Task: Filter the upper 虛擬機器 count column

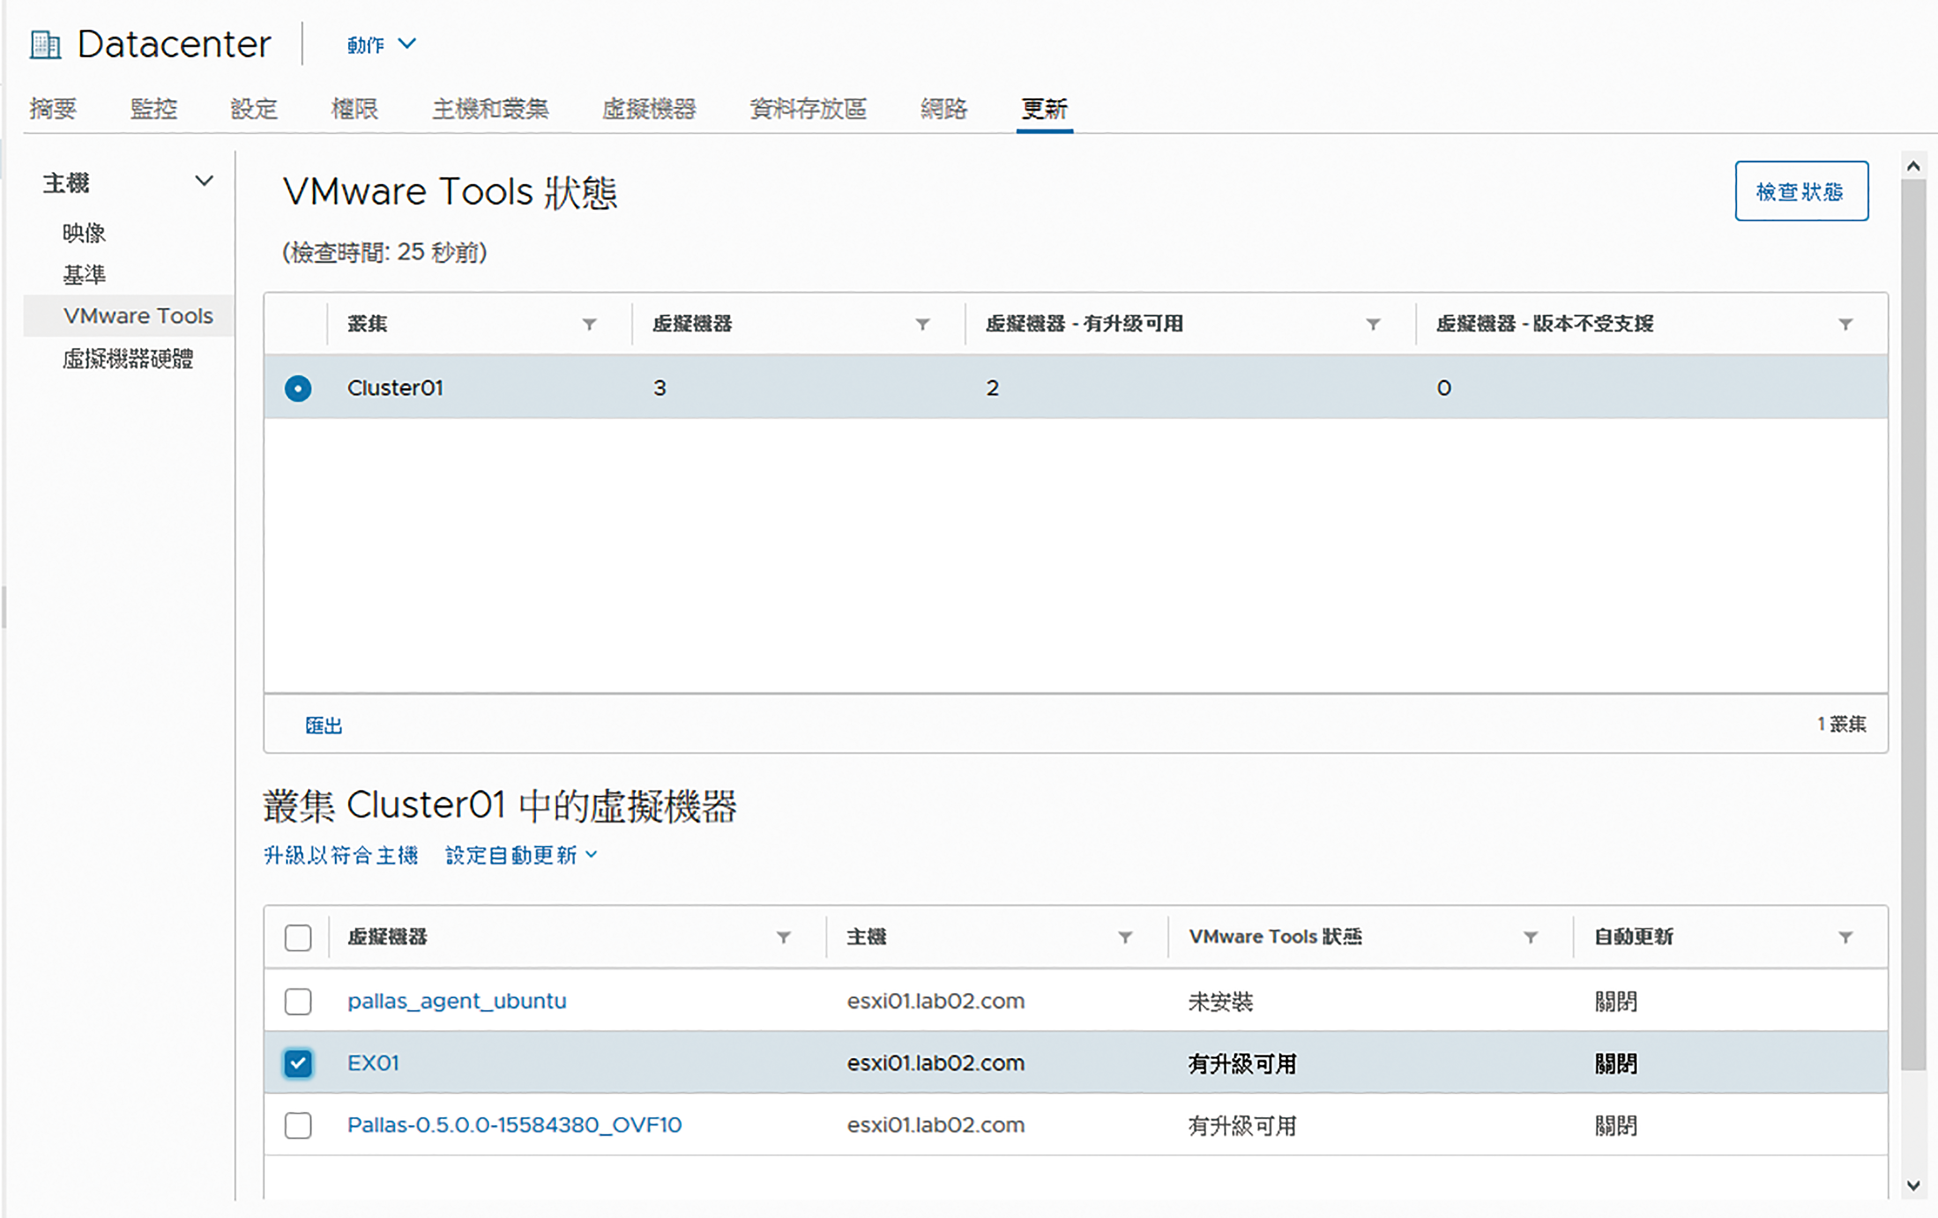Action: (x=923, y=324)
